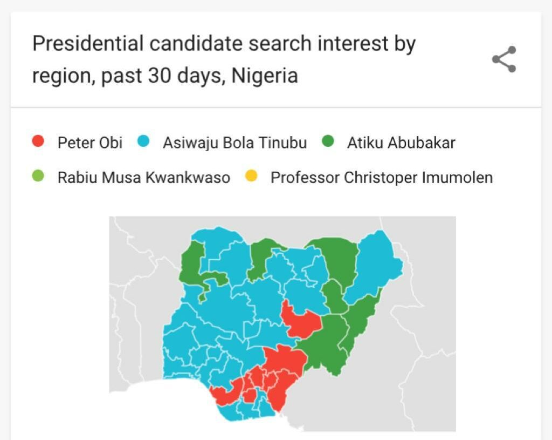Screen dimensions: 552x440
Task: Select the Rabiu Musa Kwankwaso legend label
Action: click(143, 177)
